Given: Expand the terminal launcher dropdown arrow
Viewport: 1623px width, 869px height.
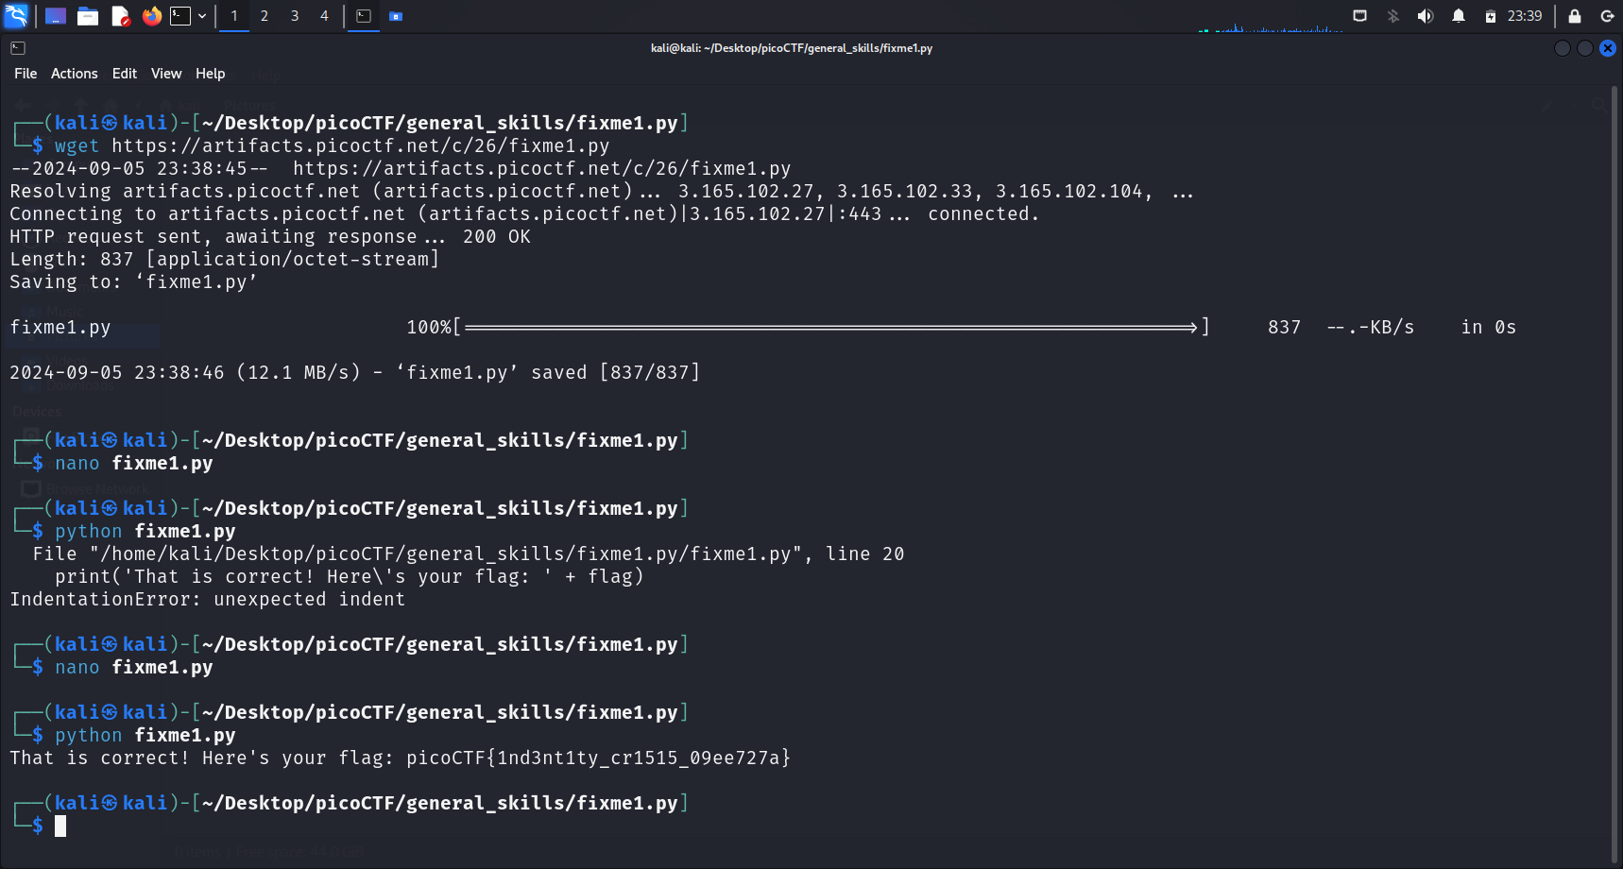Looking at the screenshot, I should pos(202,16).
